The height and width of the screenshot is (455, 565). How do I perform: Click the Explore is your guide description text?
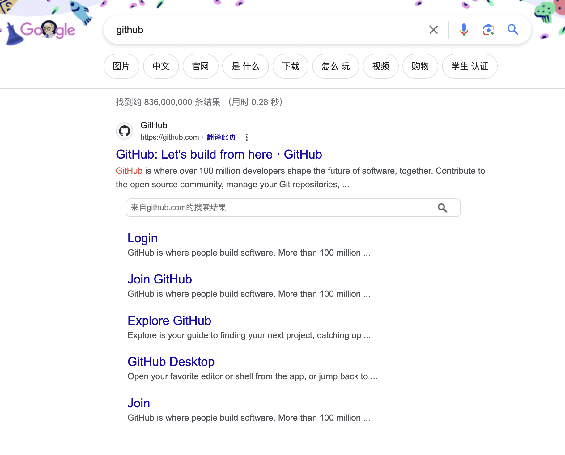click(249, 335)
